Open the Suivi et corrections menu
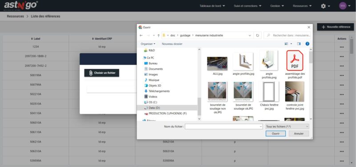The width and height of the screenshot is (356, 167). pyautogui.click(x=247, y=6)
